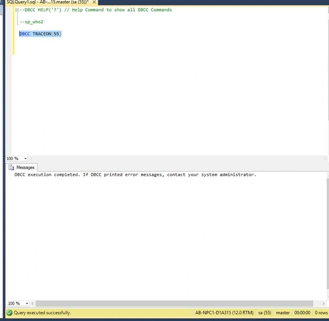Image resolution: width=329 pixels, height=321 pixels.
Task: Collapse the commented code block outline
Action: click(17, 10)
